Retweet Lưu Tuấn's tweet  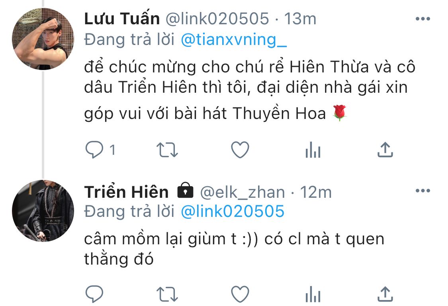[x=167, y=150]
